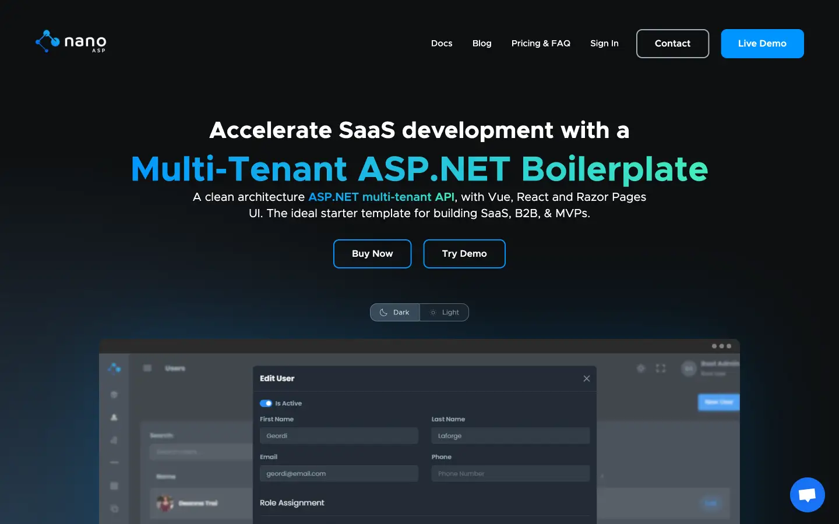
Task: Click the demo preview sidebar logo icon
Action: pyautogui.click(x=114, y=368)
